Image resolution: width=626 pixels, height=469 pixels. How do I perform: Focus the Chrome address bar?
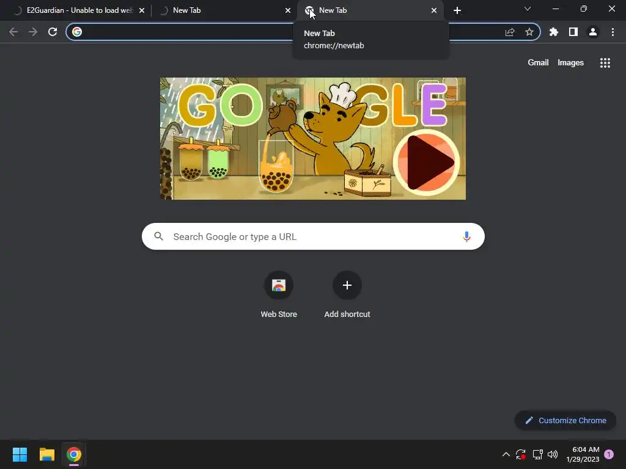click(303, 32)
